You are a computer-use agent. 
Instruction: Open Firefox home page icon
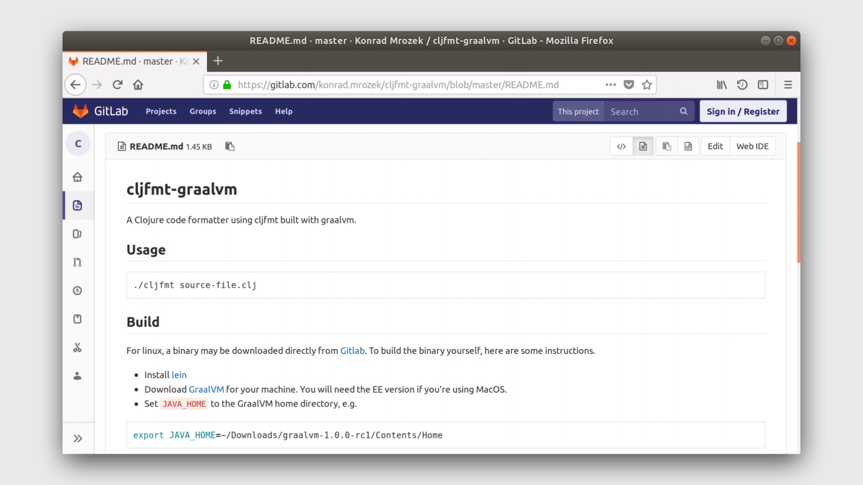point(138,85)
